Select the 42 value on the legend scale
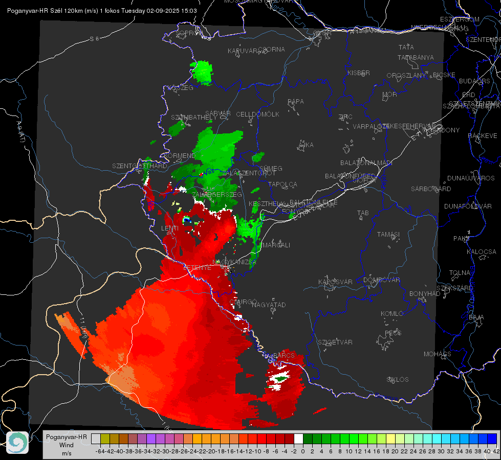This screenshot has height=460, width=501. [x=496, y=451]
